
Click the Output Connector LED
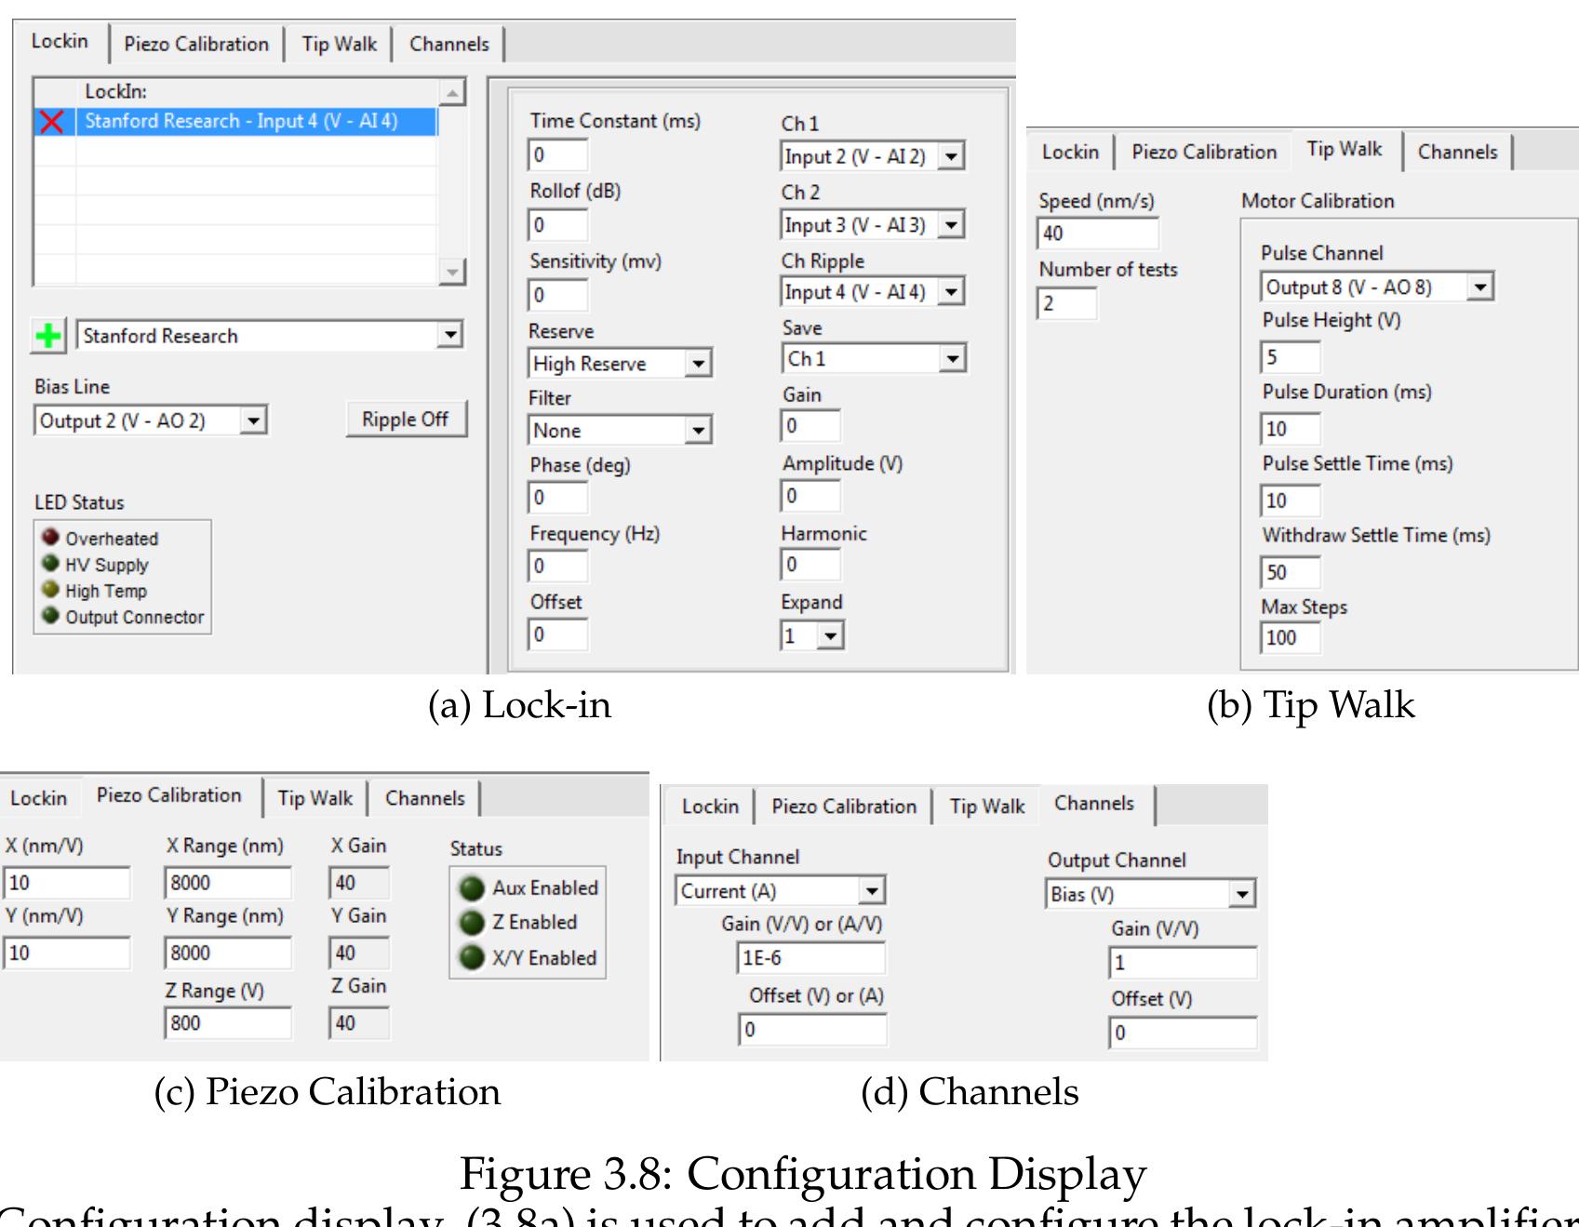pyautogui.click(x=48, y=616)
